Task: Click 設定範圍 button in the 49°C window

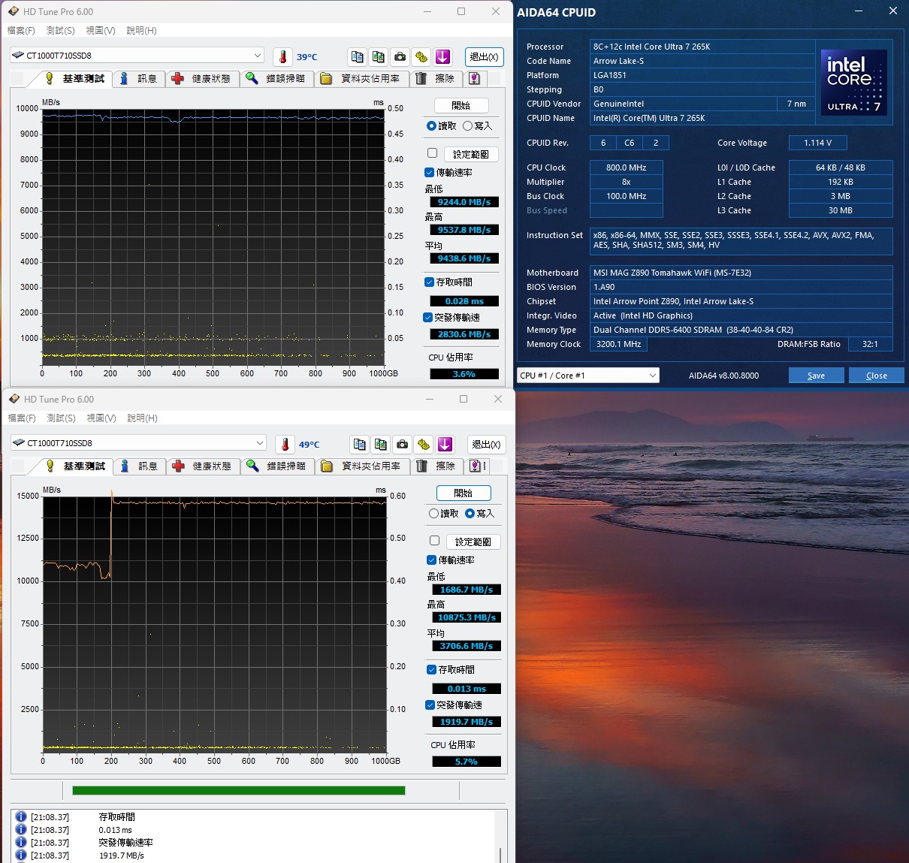Action: tap(473, 542)
